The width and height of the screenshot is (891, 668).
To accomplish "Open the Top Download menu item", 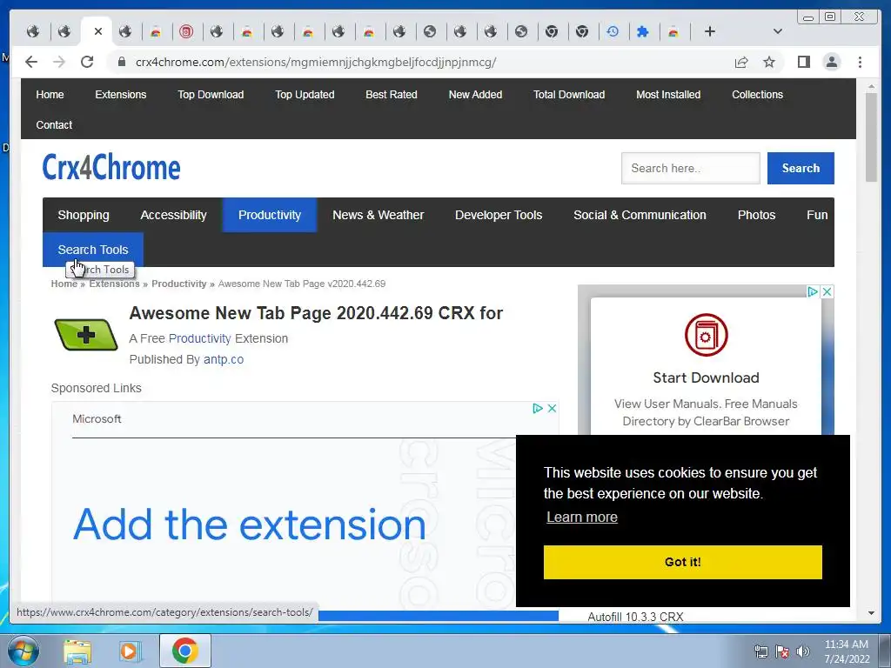I will point(211,94).
